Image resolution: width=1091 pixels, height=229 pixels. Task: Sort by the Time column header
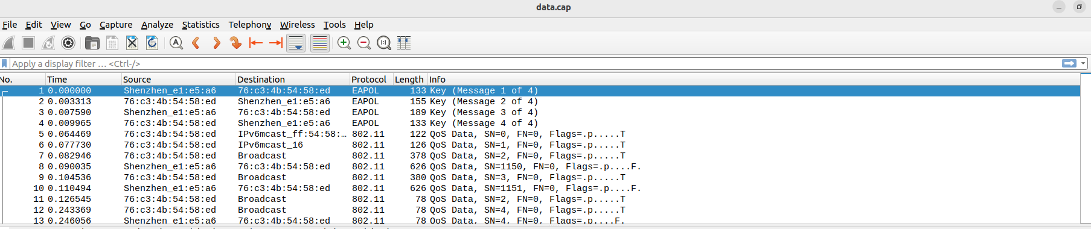(x=83, y=80)
